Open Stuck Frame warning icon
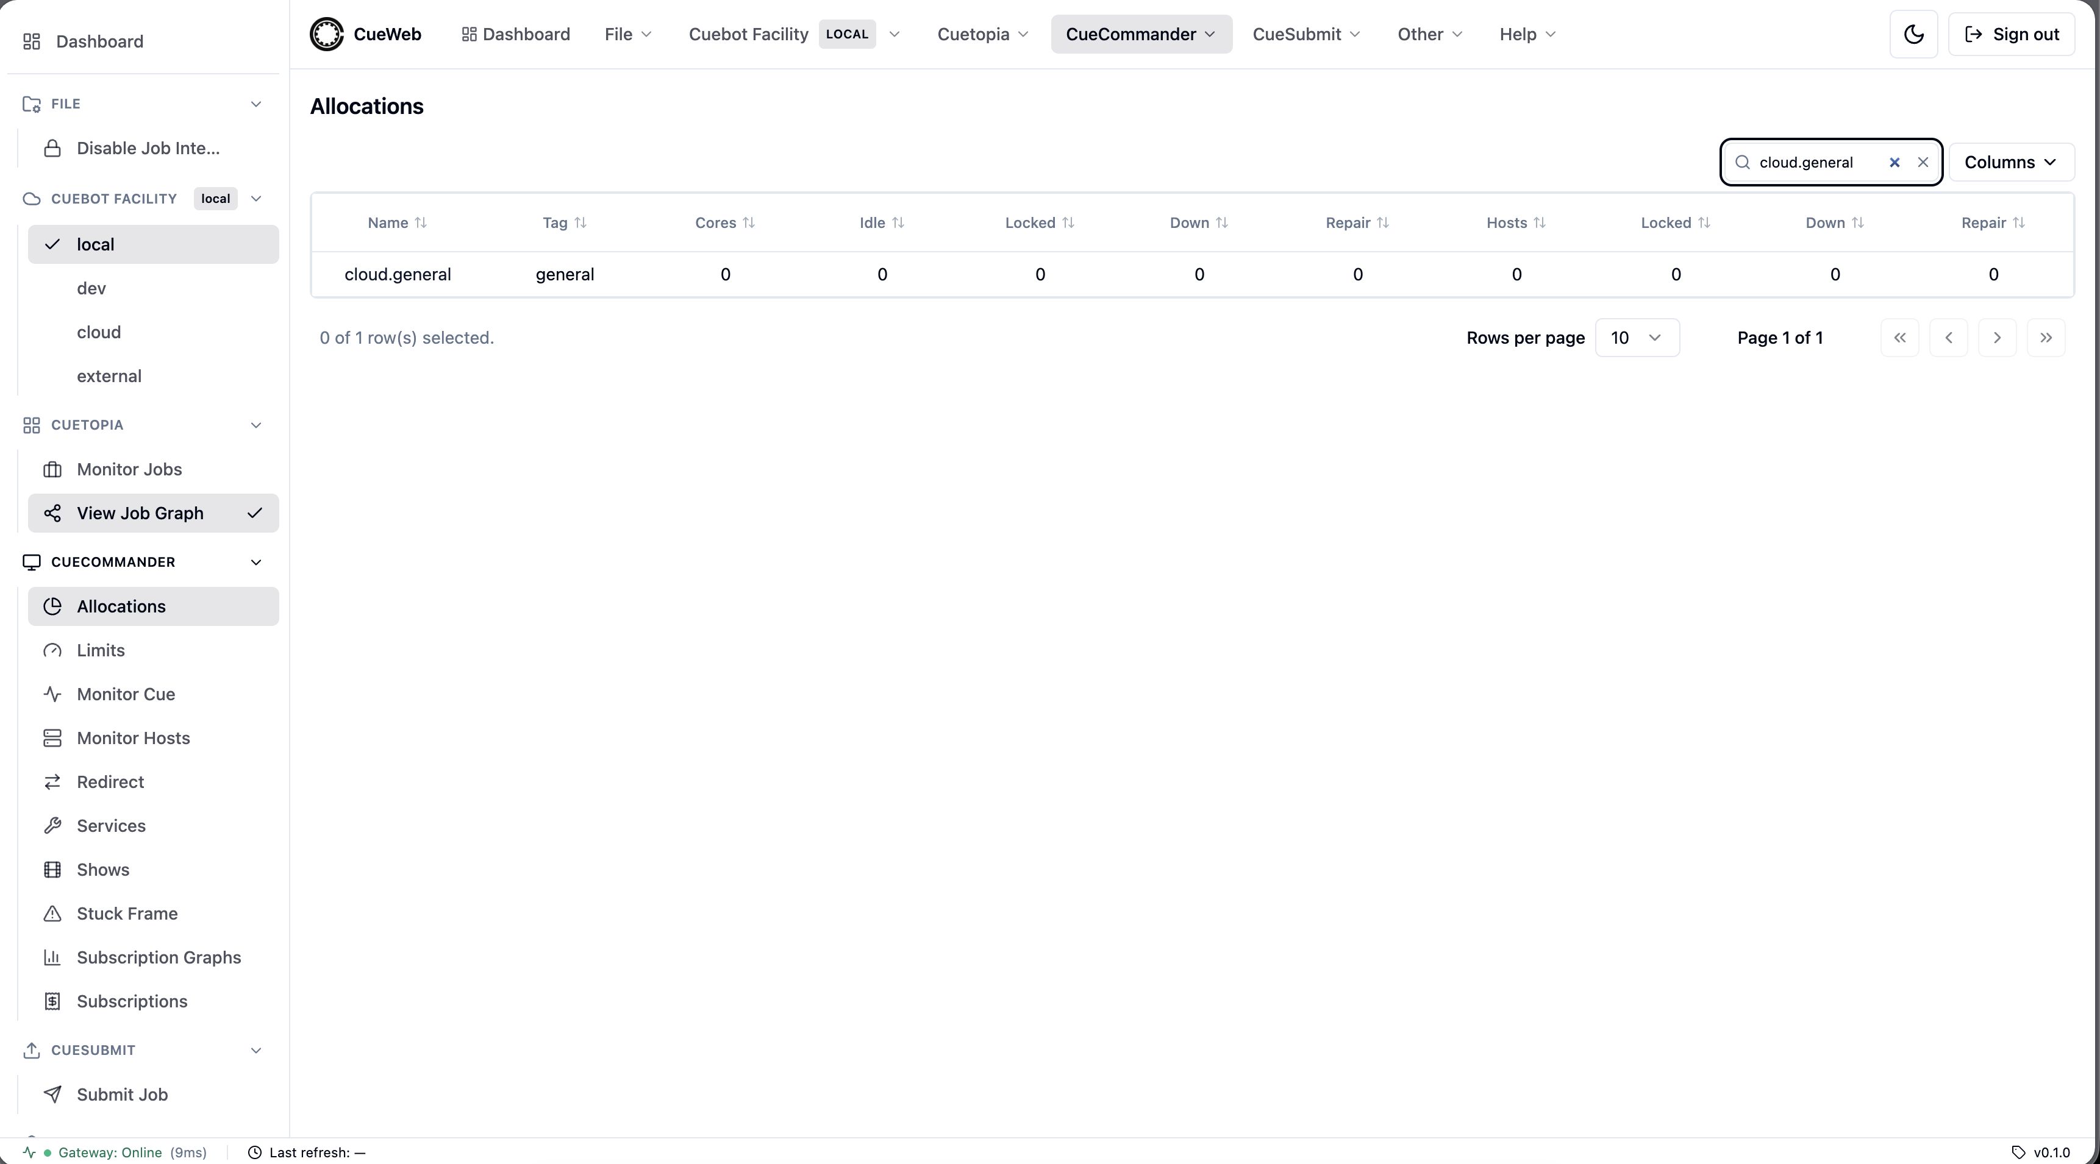Image resolution: width=2100 pixels, height=1164 pixels. (52, 914)
